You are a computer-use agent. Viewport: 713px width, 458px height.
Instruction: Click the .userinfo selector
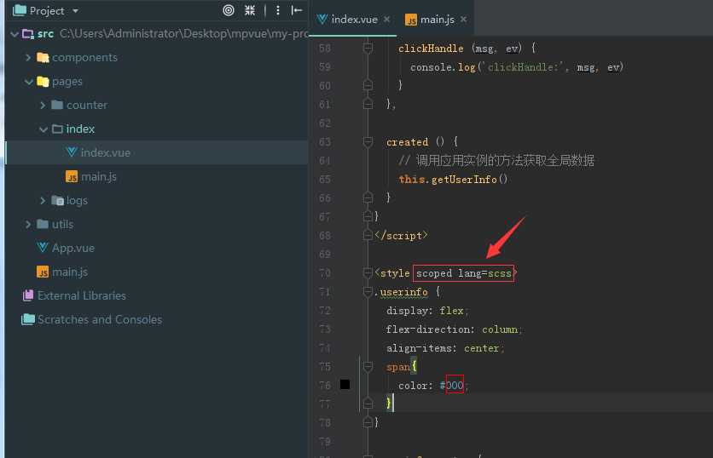(402, 292)
